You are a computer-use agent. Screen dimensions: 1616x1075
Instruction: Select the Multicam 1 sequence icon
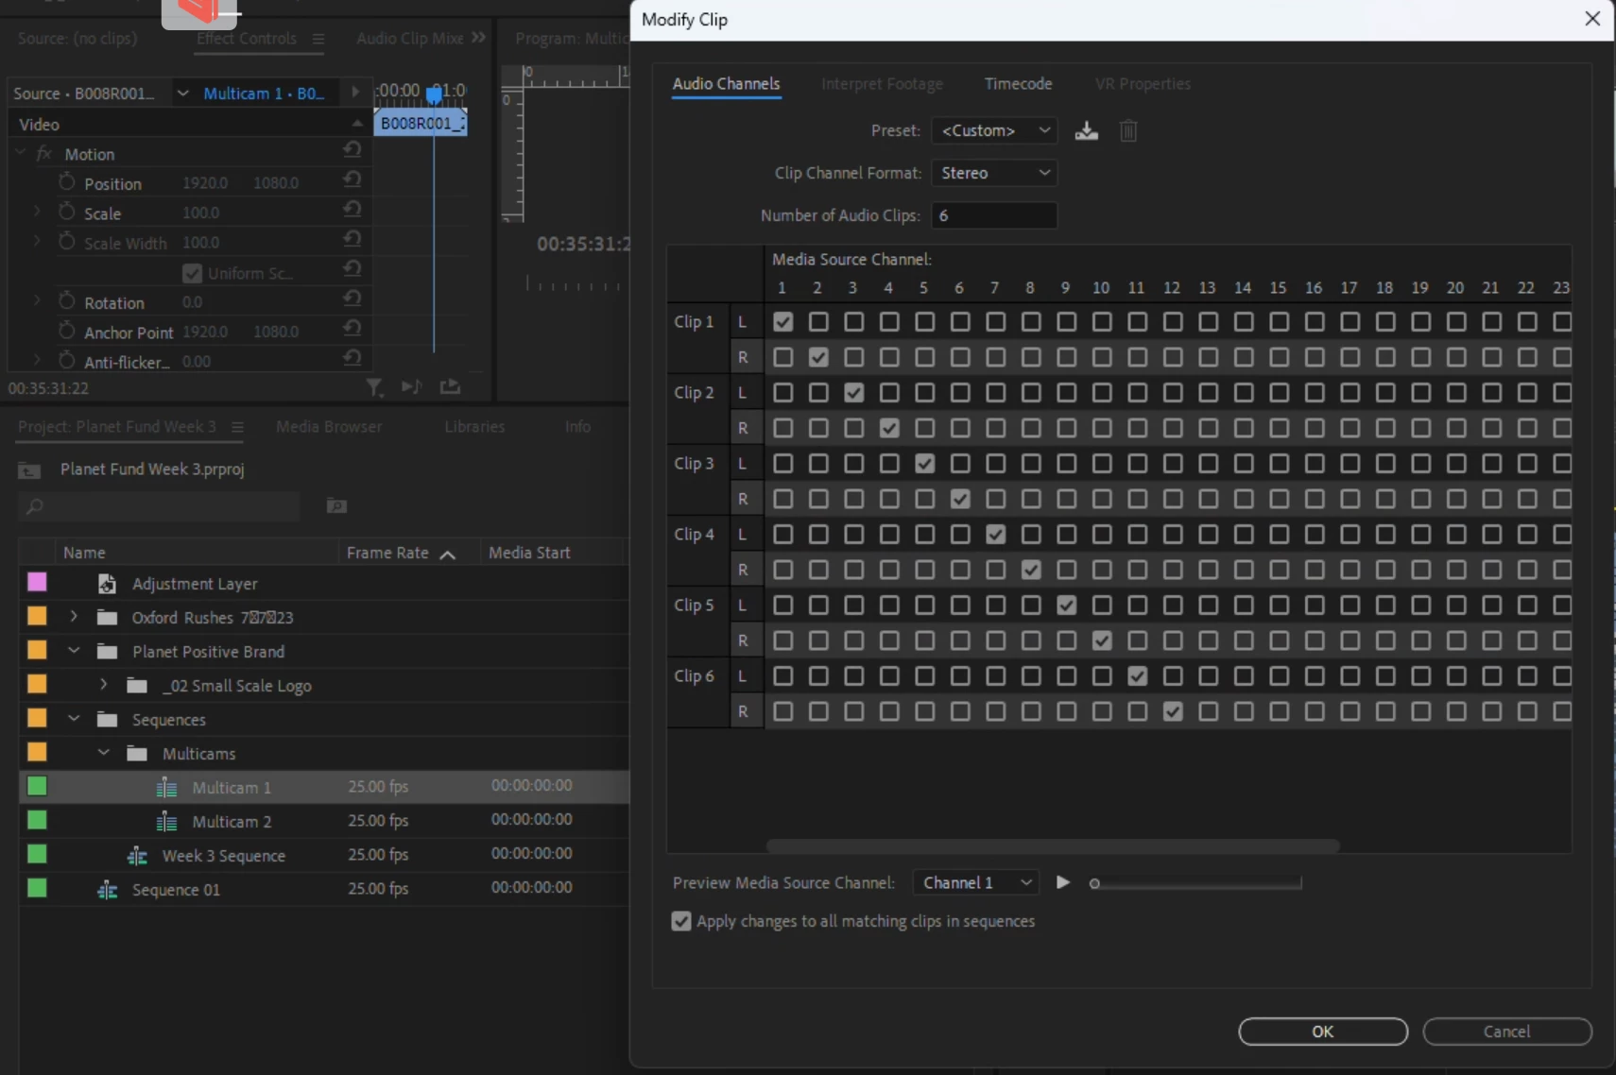[x=166, y=787]
